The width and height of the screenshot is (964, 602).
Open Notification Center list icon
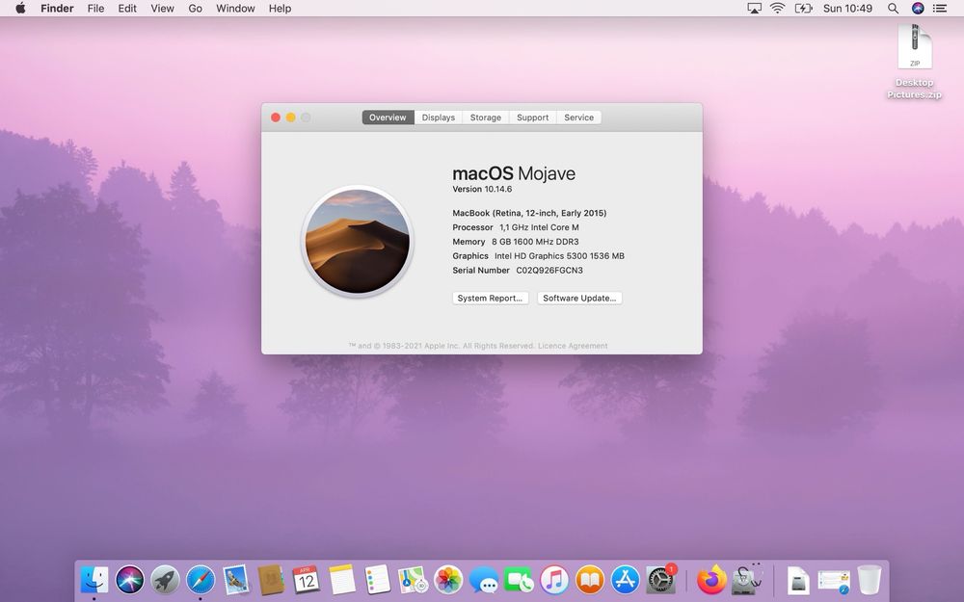[x=939, y=8]
